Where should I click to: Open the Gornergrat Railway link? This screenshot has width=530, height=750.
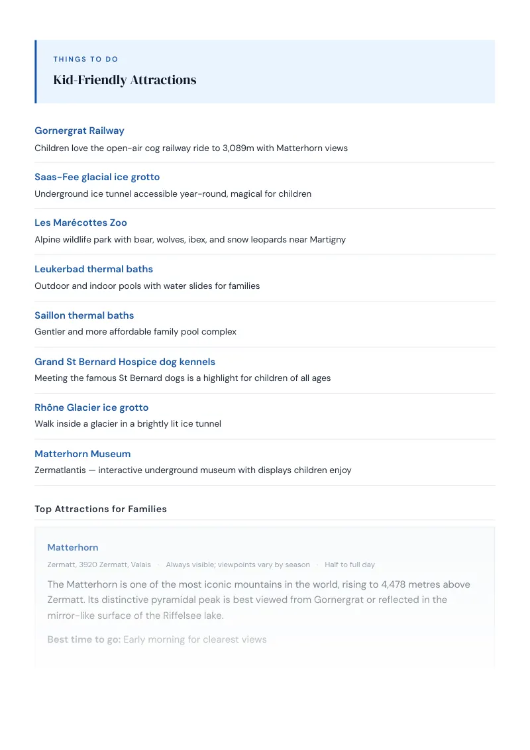tap(79, 131)
